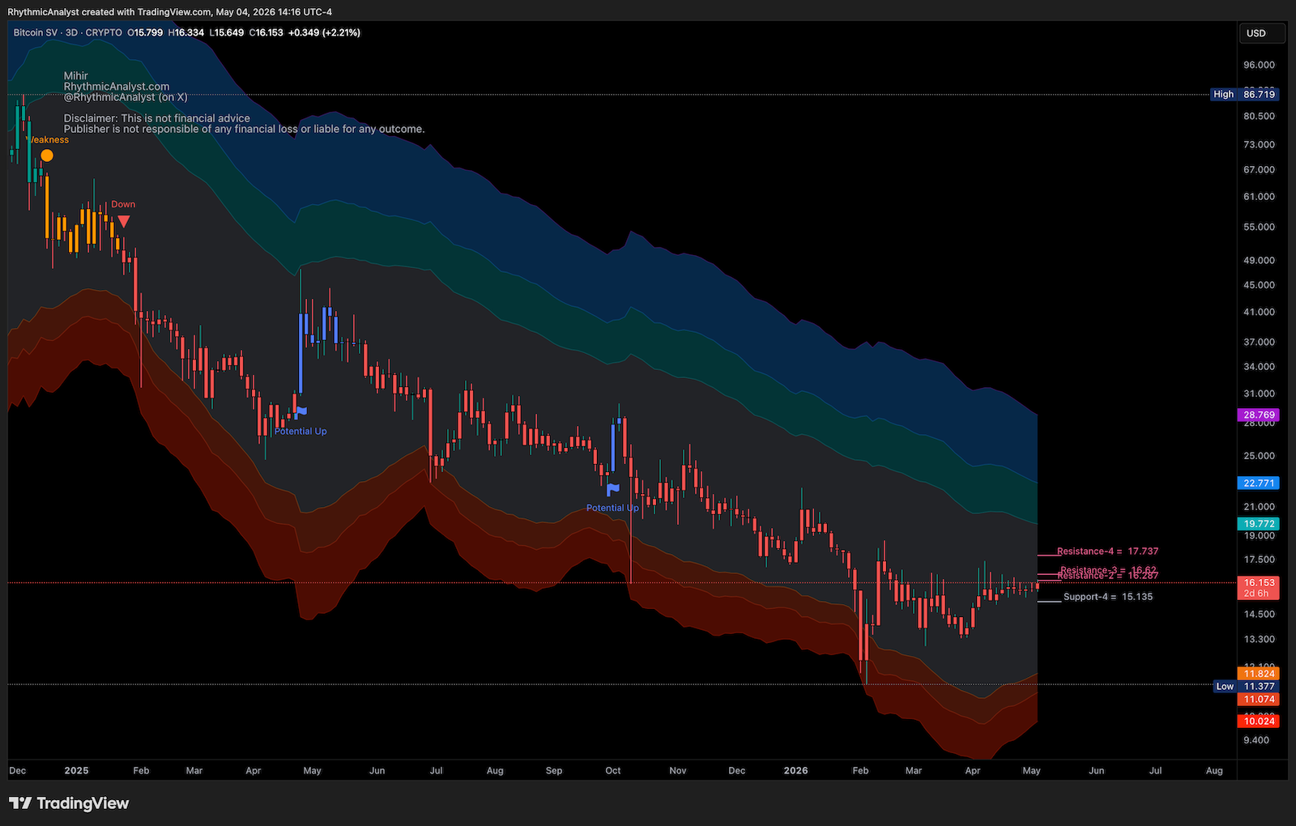Click the TradingView logo at bottom left

69,803
